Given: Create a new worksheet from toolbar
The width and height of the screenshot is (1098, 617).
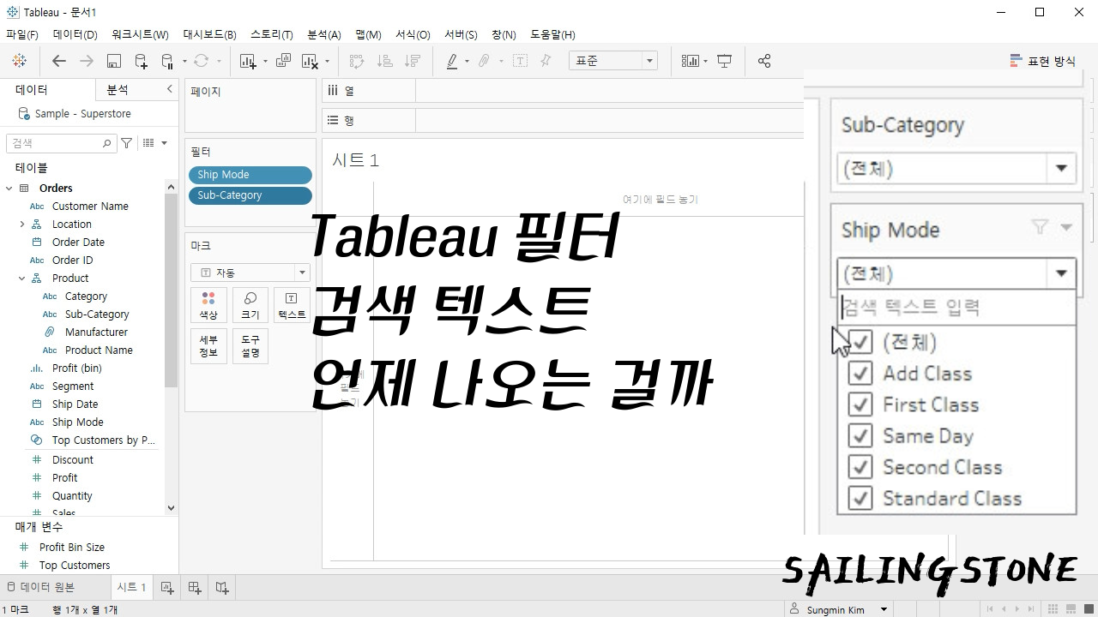Looking at the screenshot, I should click(x=249, y=61).
